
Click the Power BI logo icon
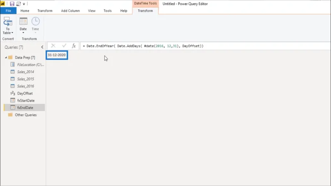[3, 4]
